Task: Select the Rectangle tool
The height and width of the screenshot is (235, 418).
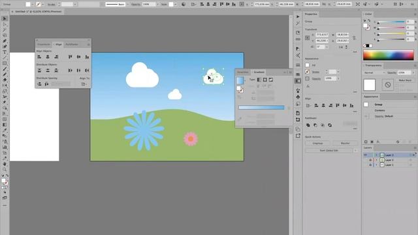Action: click(x=5, y=63)
